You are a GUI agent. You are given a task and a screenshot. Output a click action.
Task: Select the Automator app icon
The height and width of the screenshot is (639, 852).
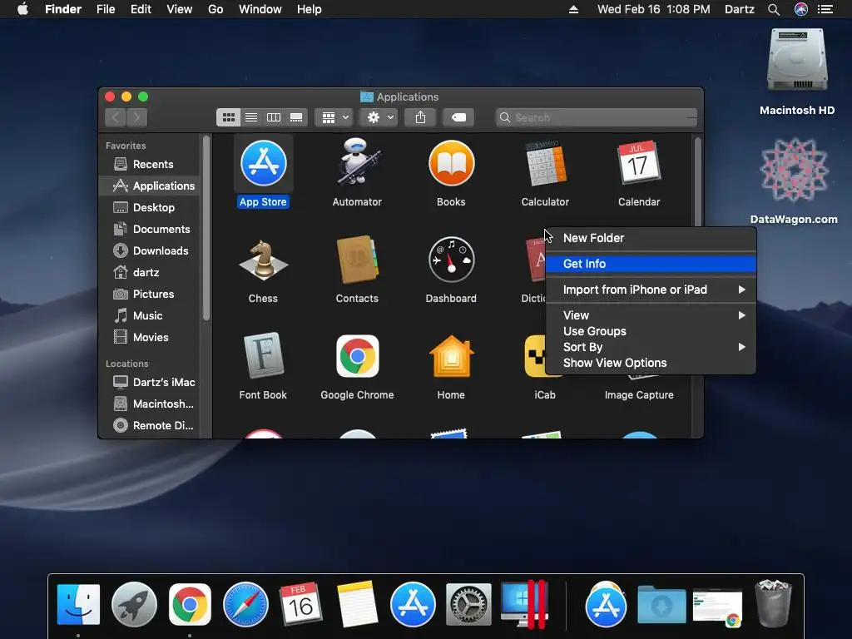tap(357, 162)
